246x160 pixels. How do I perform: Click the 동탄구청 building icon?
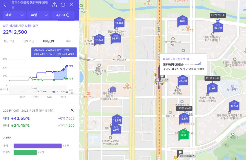tap(170, 112)
